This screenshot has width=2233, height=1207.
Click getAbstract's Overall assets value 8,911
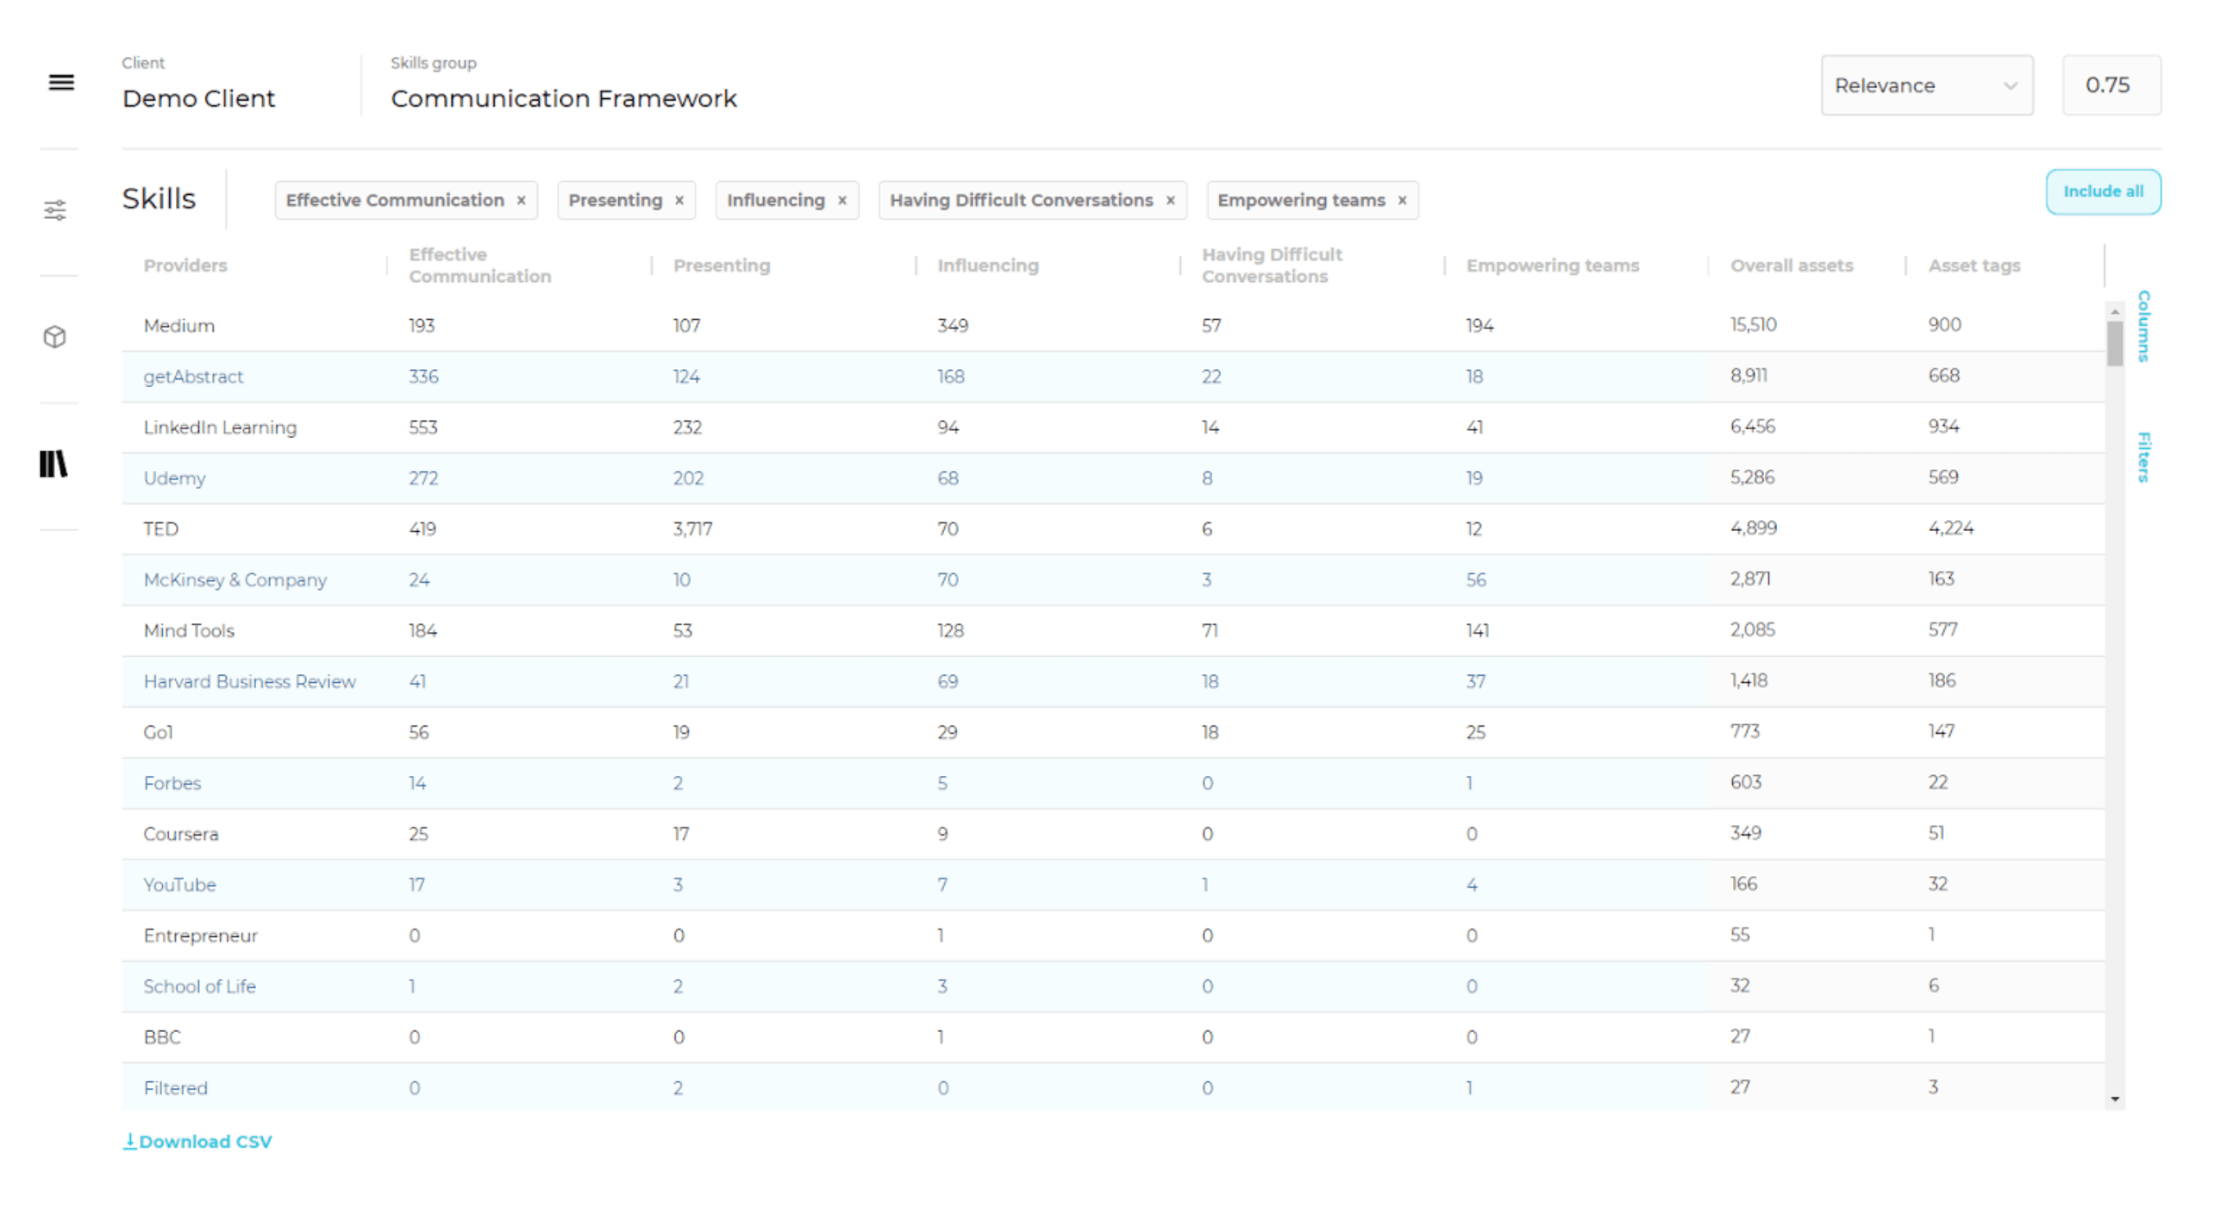1748,375
